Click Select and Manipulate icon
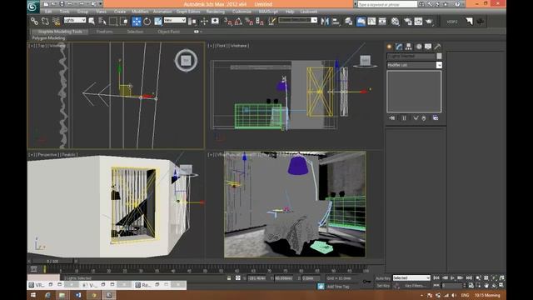 coord(204,21)
